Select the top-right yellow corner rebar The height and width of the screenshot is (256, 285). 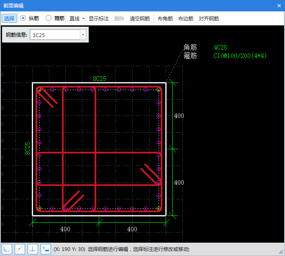click(x=159, y=90)
